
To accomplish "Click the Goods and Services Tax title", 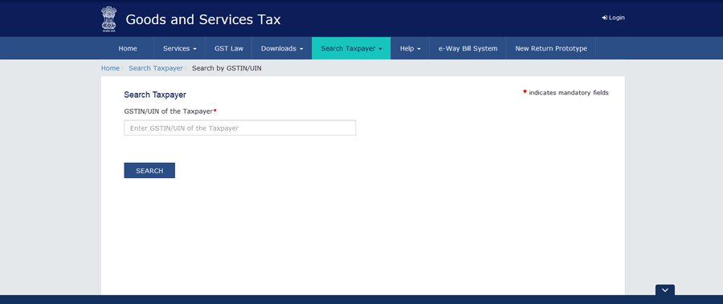I will click(203, 19).
